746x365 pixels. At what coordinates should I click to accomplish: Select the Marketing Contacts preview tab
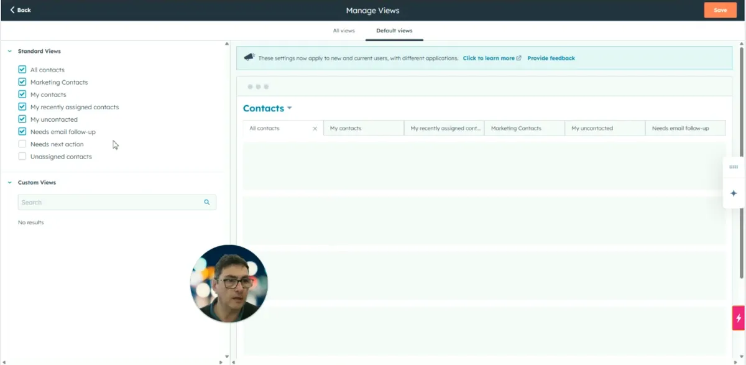[x=525, y=128]
